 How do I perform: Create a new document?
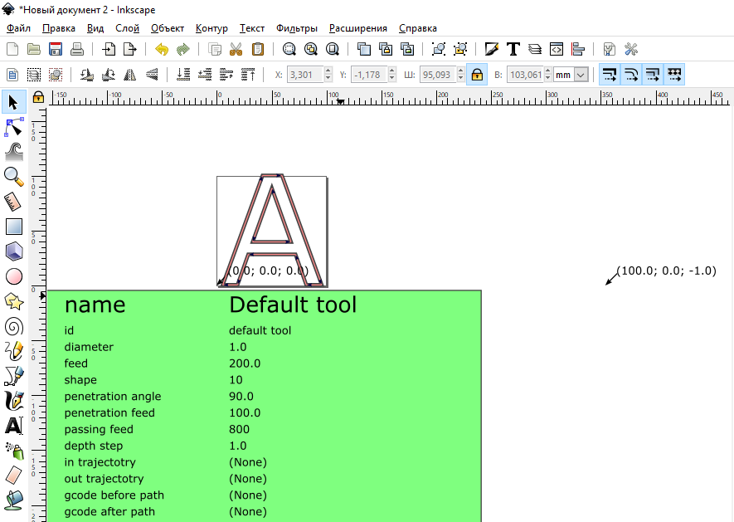tap(12, 49)
